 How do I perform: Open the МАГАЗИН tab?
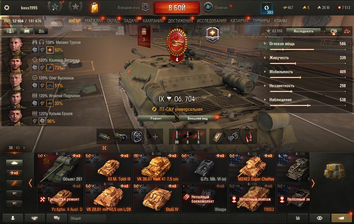[94, 21]
